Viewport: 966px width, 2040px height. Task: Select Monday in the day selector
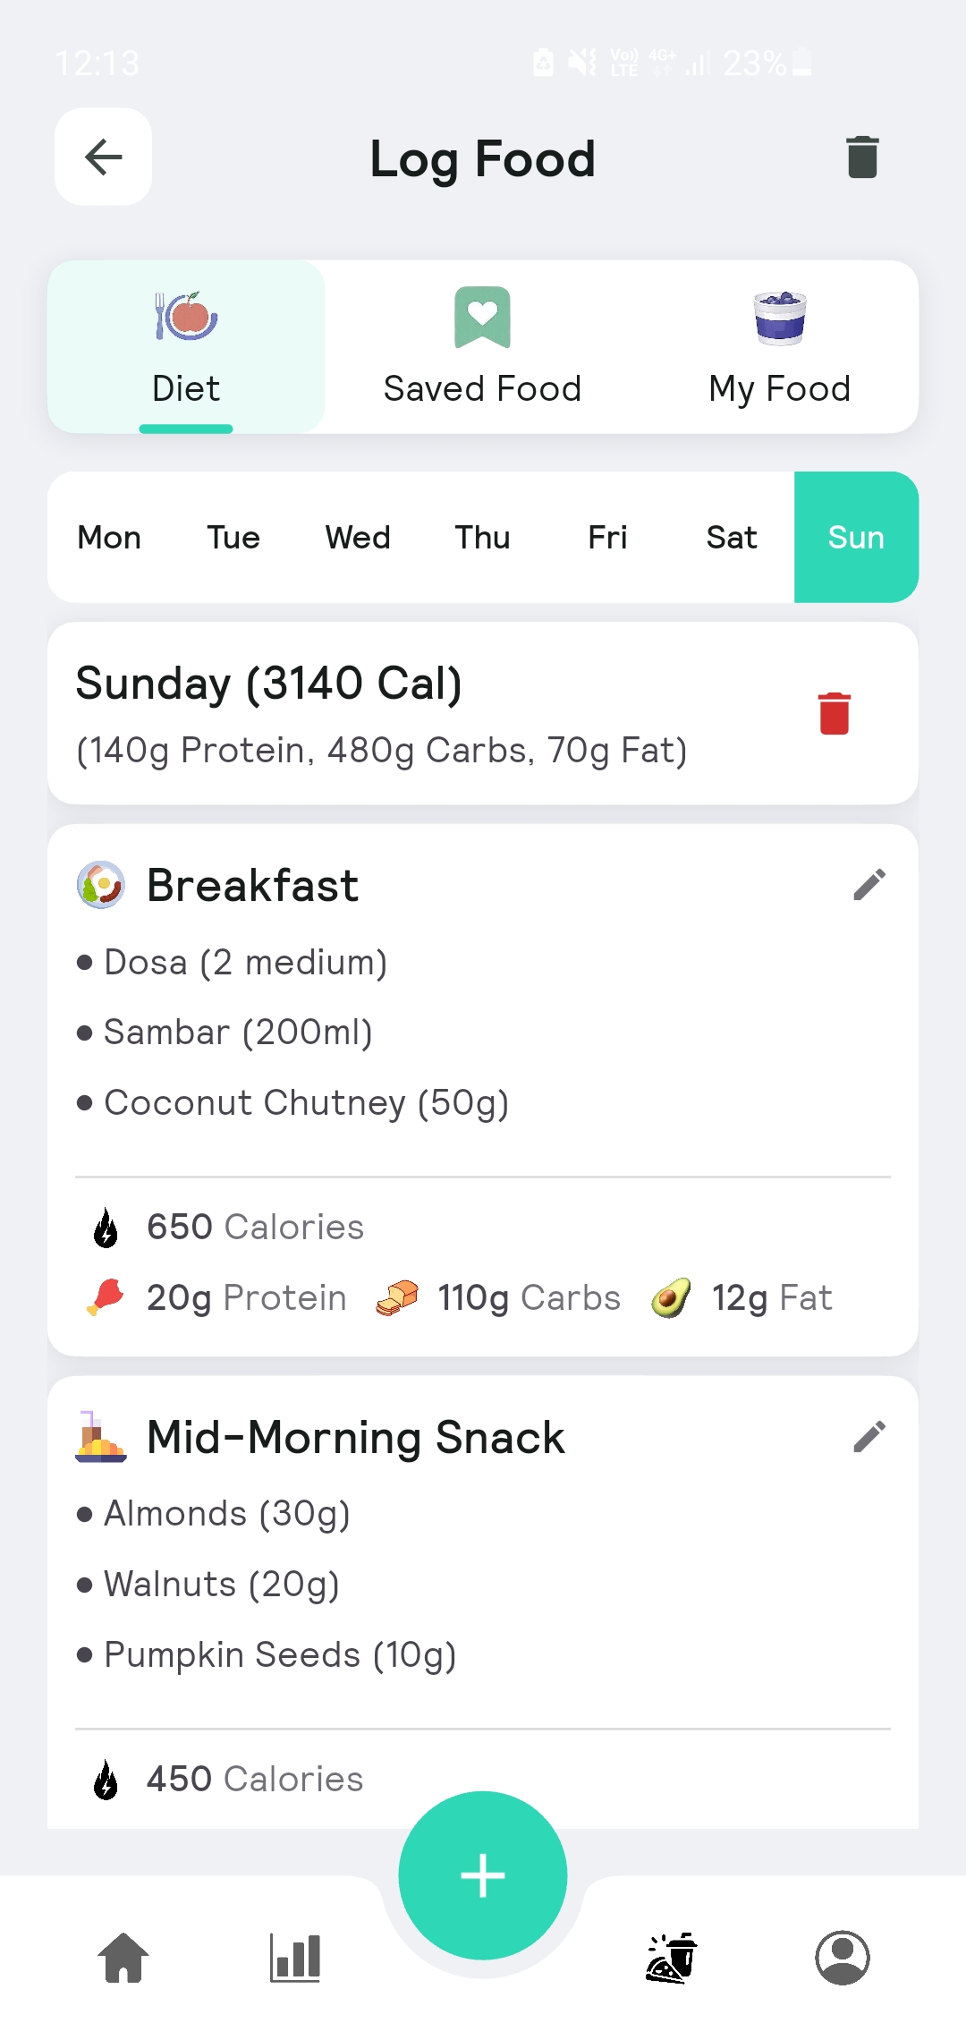(109, 538)
